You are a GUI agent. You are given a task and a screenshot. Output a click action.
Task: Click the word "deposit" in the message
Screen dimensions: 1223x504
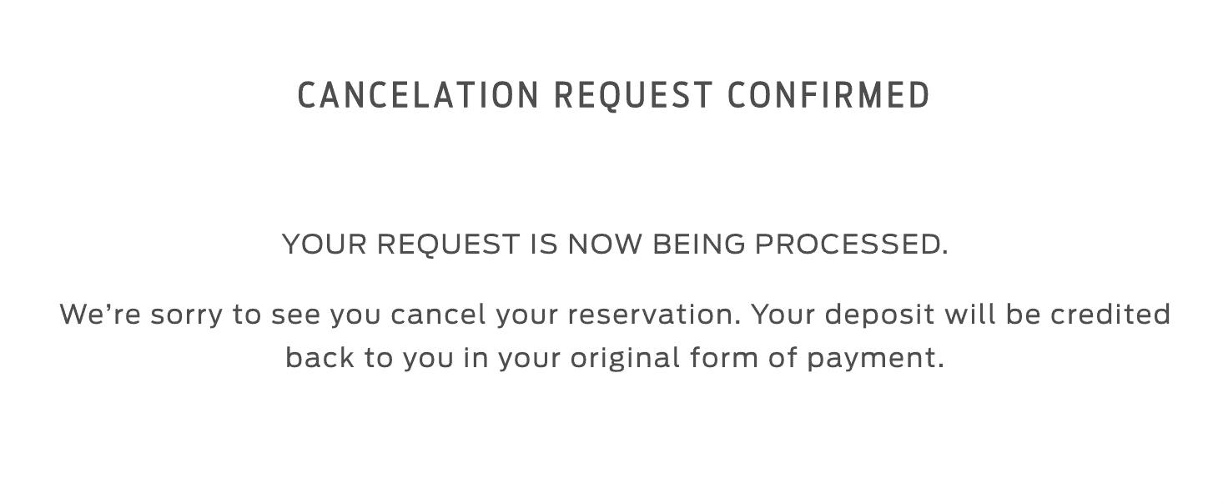pyautogui.click(x=873, y=315)
